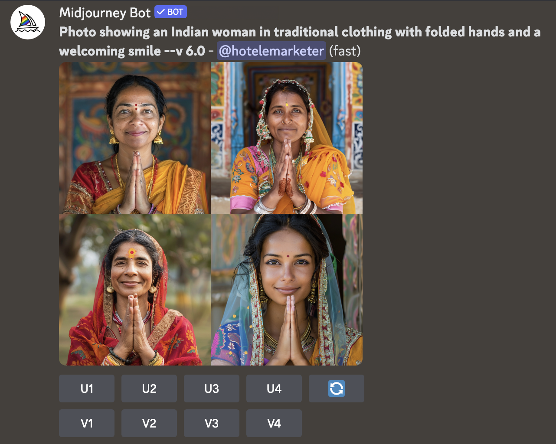This screenshot has height=444, width=556.
Task: Select V3 variation button
Action: [x=212, y=423]
